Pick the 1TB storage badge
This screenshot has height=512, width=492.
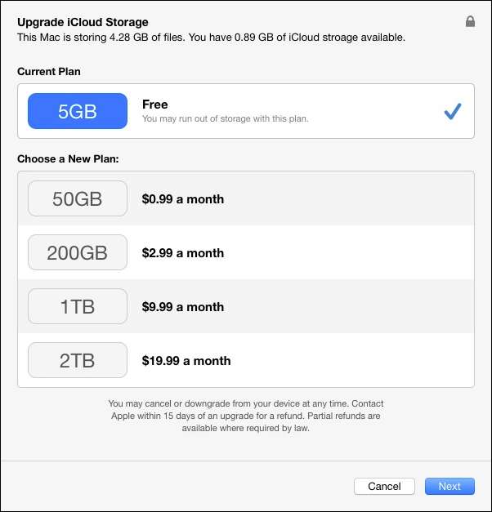78,306
